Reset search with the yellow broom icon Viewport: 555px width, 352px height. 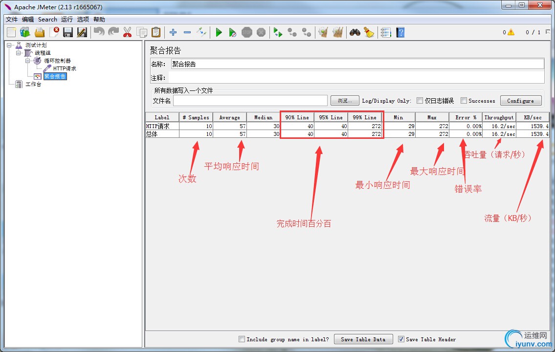[369, 33]
